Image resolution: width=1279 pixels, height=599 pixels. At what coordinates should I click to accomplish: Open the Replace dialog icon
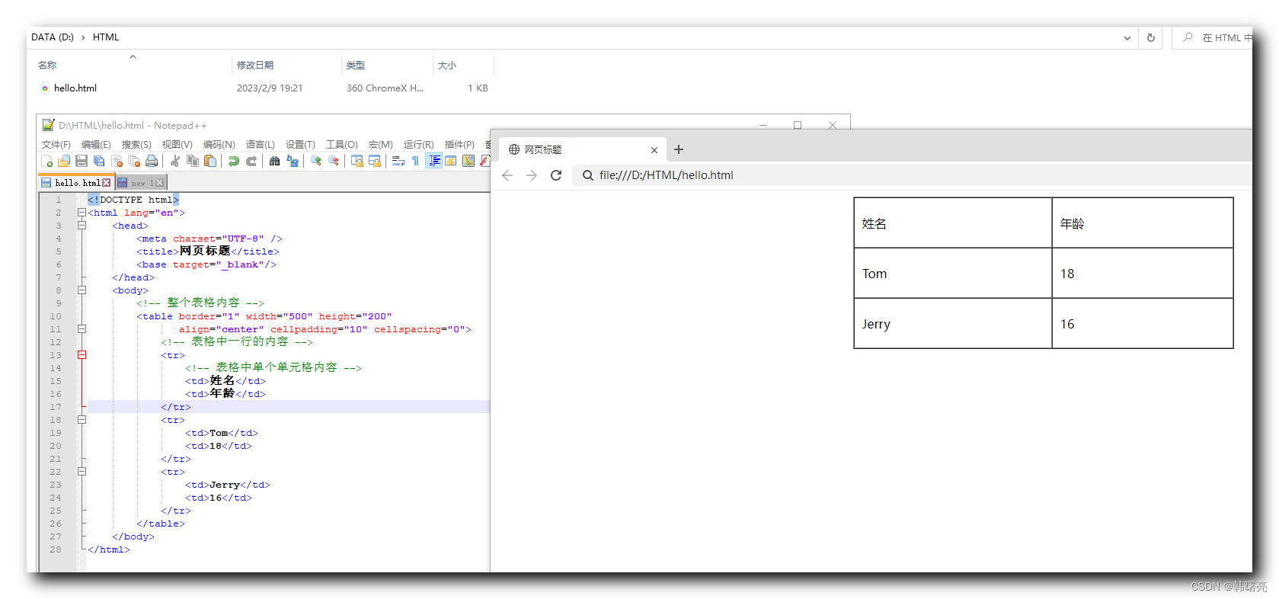[x=293, y=161]
